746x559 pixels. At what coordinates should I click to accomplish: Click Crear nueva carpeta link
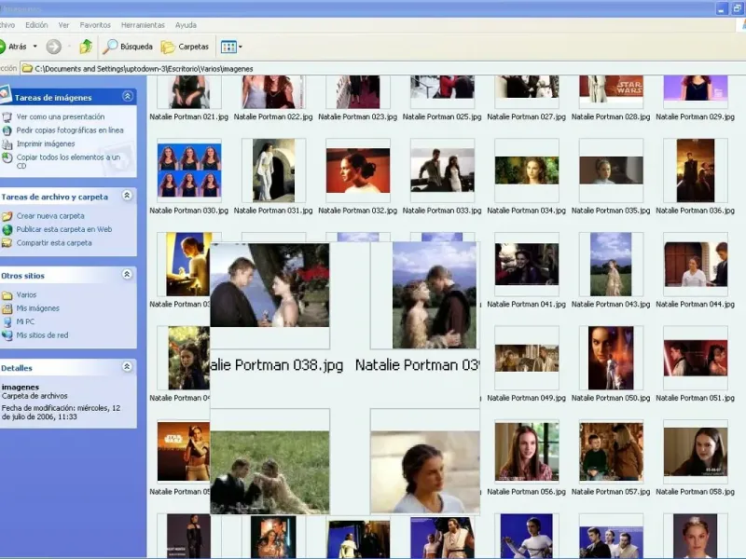(x=50, y=216)
